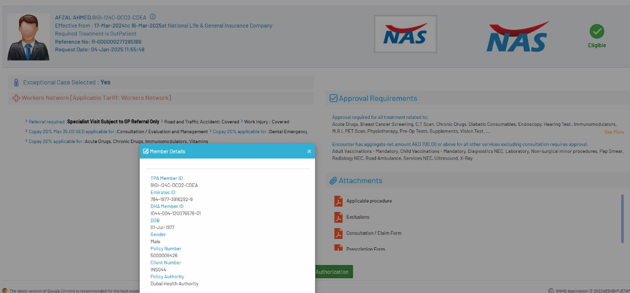
Task: Click the large unframed NAS logo
Action: pyautogui.click(x=517, y=37)
